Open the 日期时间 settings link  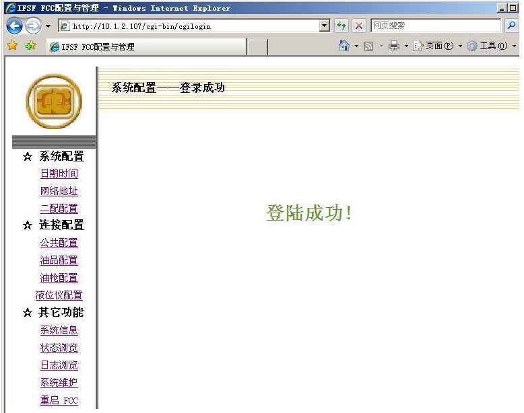click(59, 174)
